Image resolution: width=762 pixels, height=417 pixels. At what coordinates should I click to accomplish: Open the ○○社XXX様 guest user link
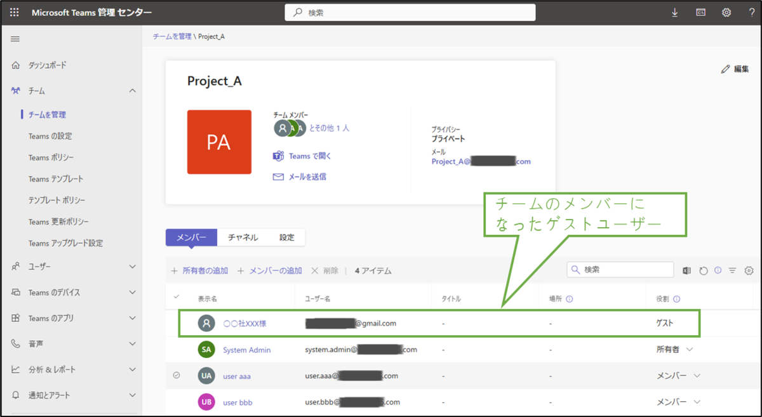[x=244, y=324]
